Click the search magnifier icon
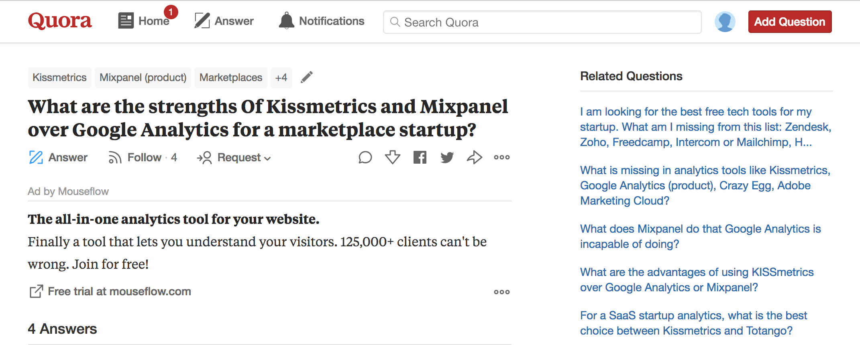Screen dimensions: 860x345 click(395, 22)
